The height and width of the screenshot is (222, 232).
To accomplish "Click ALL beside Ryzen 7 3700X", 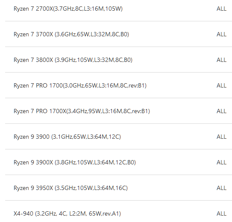I will [221, 34].
